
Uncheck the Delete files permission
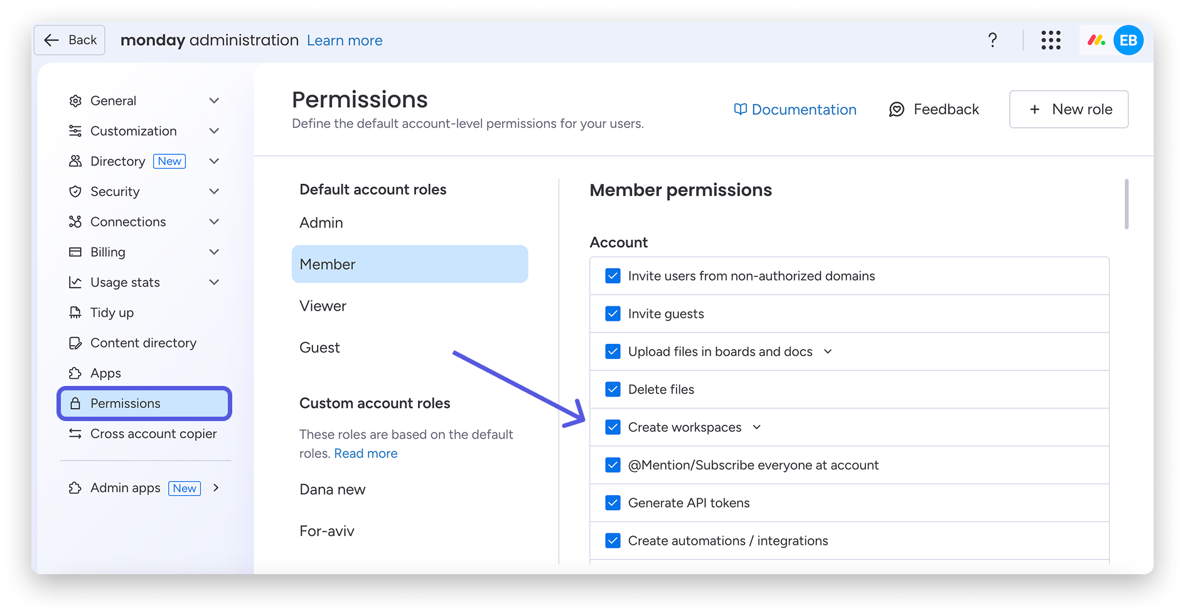pos(613,389)
